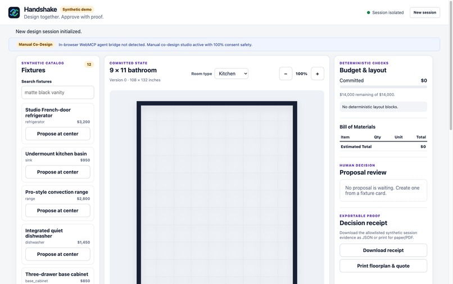Click the Item column header
Screen dimensions: 453x284
tap(345, 137)
